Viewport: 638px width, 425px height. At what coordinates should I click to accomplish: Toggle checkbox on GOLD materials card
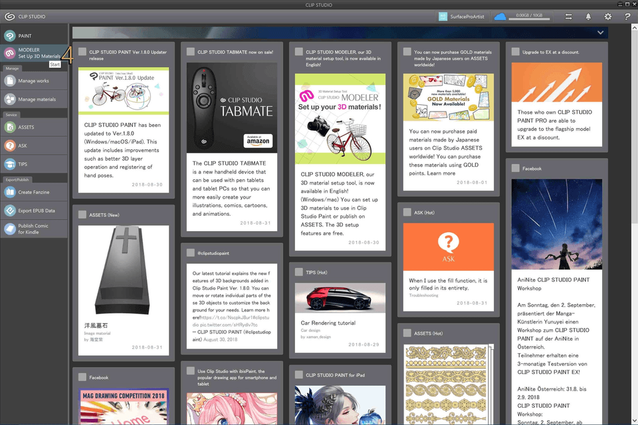[407, 52]
